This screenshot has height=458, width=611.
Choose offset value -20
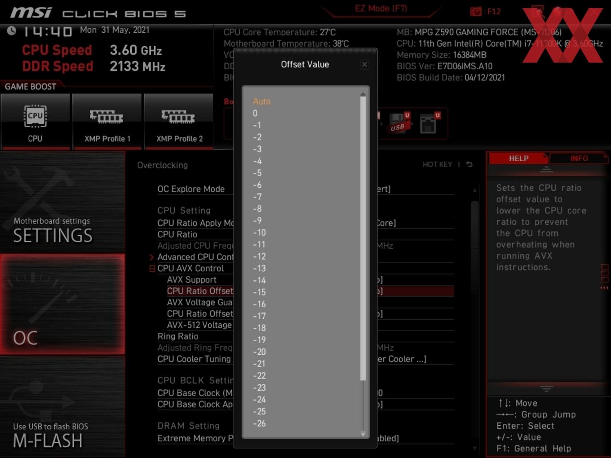tap(259, 352)
